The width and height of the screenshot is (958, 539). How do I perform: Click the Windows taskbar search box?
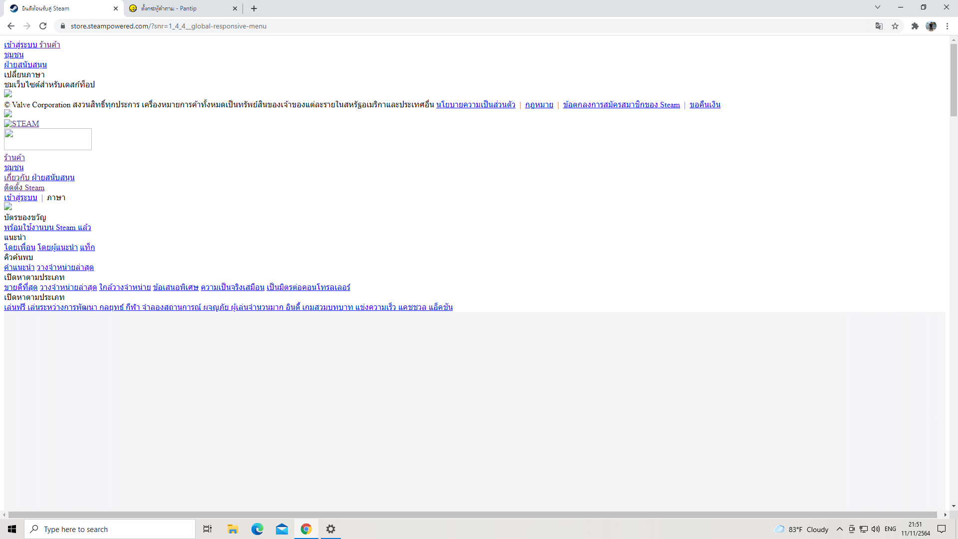(110, 529)
